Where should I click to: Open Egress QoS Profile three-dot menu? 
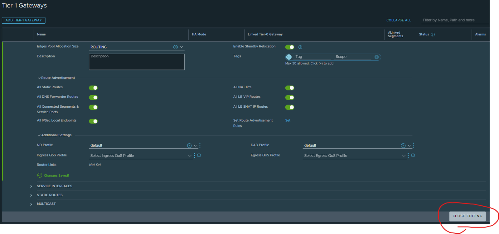(x=408, y=155)
